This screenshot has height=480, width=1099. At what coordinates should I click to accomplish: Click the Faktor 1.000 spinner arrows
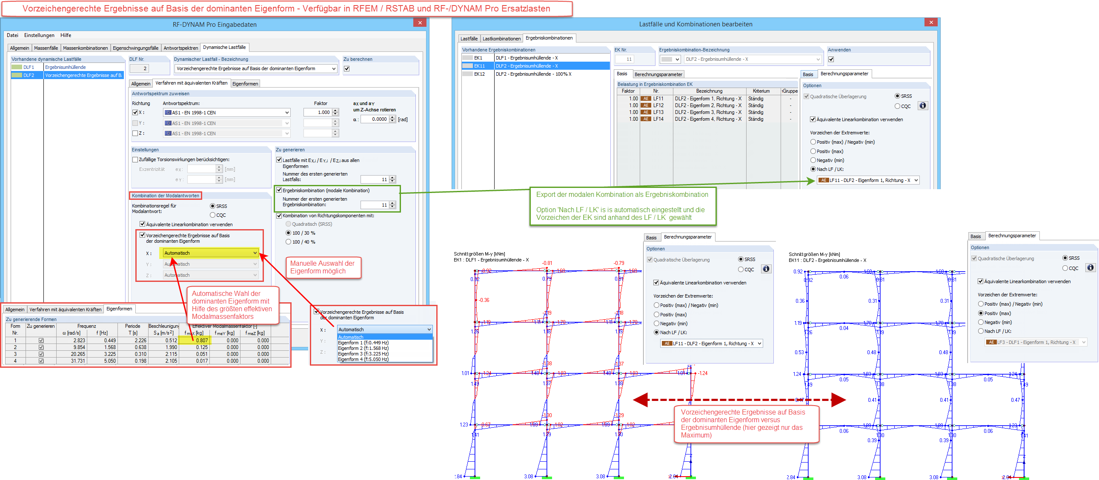point(335,113)
